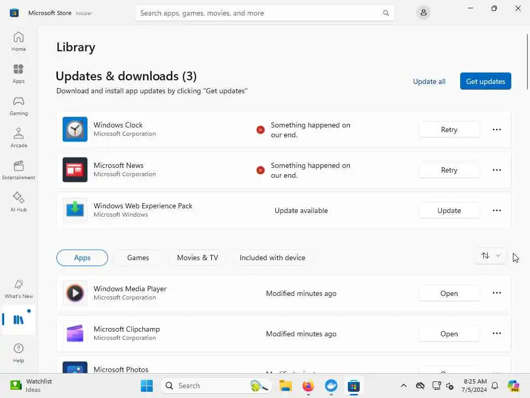The image size is (530, 398).
Task: Open more options for Windows Web Experience Pack
Action: (x=496, y=210)
